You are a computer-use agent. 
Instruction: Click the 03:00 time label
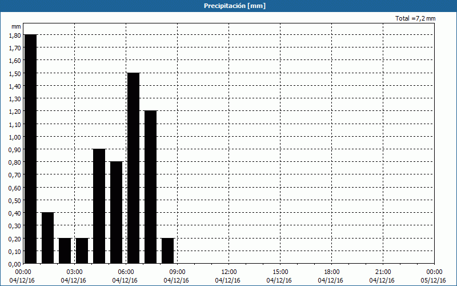[75, 272]
